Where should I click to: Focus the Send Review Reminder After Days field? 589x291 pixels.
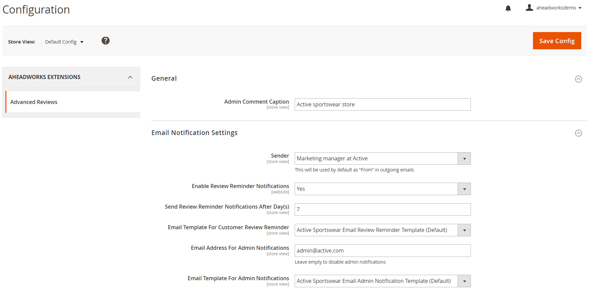click(x=382, y=210)
